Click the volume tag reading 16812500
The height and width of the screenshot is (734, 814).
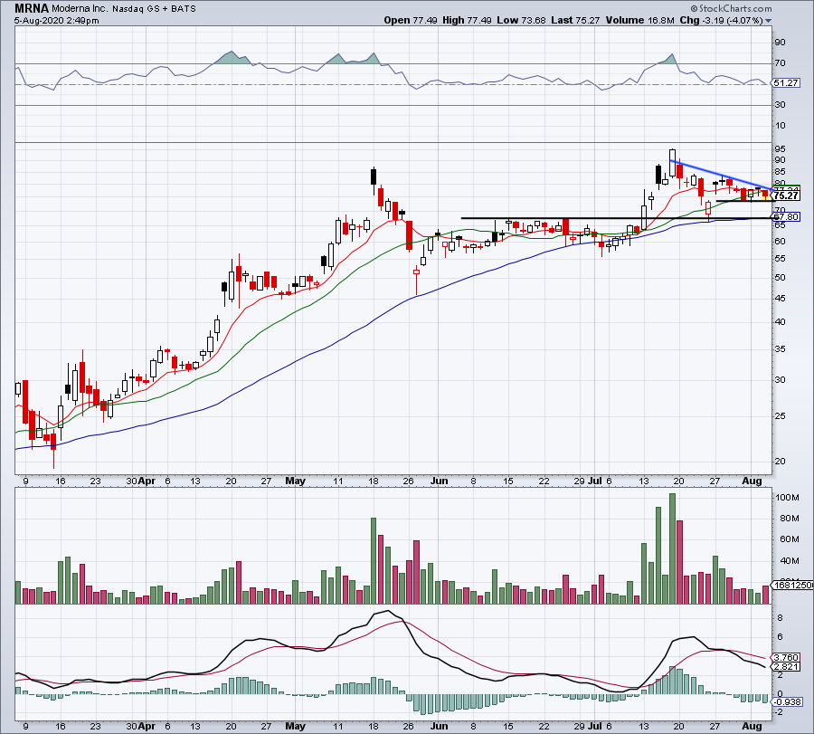[792, 585]
